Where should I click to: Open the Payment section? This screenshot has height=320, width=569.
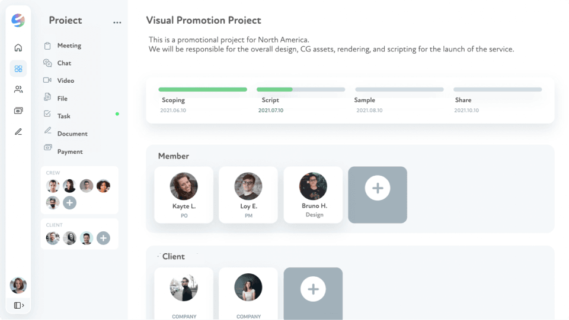(70, 151)
